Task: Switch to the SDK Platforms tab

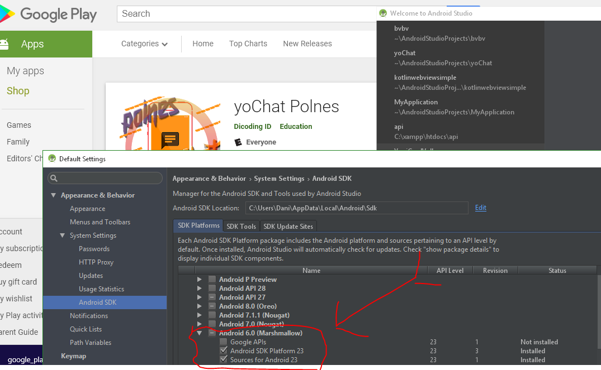Action: point(198,225)
